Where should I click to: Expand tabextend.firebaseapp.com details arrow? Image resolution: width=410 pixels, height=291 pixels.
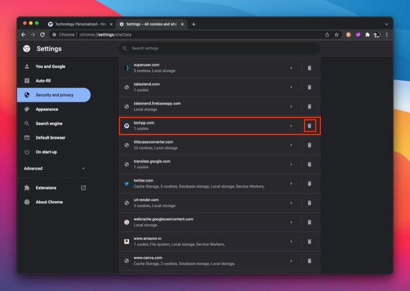[291, 107]
